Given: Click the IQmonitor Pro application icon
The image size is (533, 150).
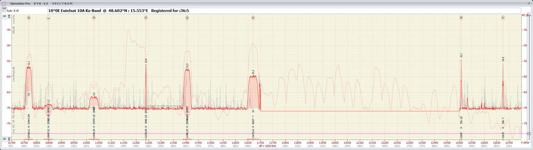Looking at the screenshot, I should [x=3, y=4].
